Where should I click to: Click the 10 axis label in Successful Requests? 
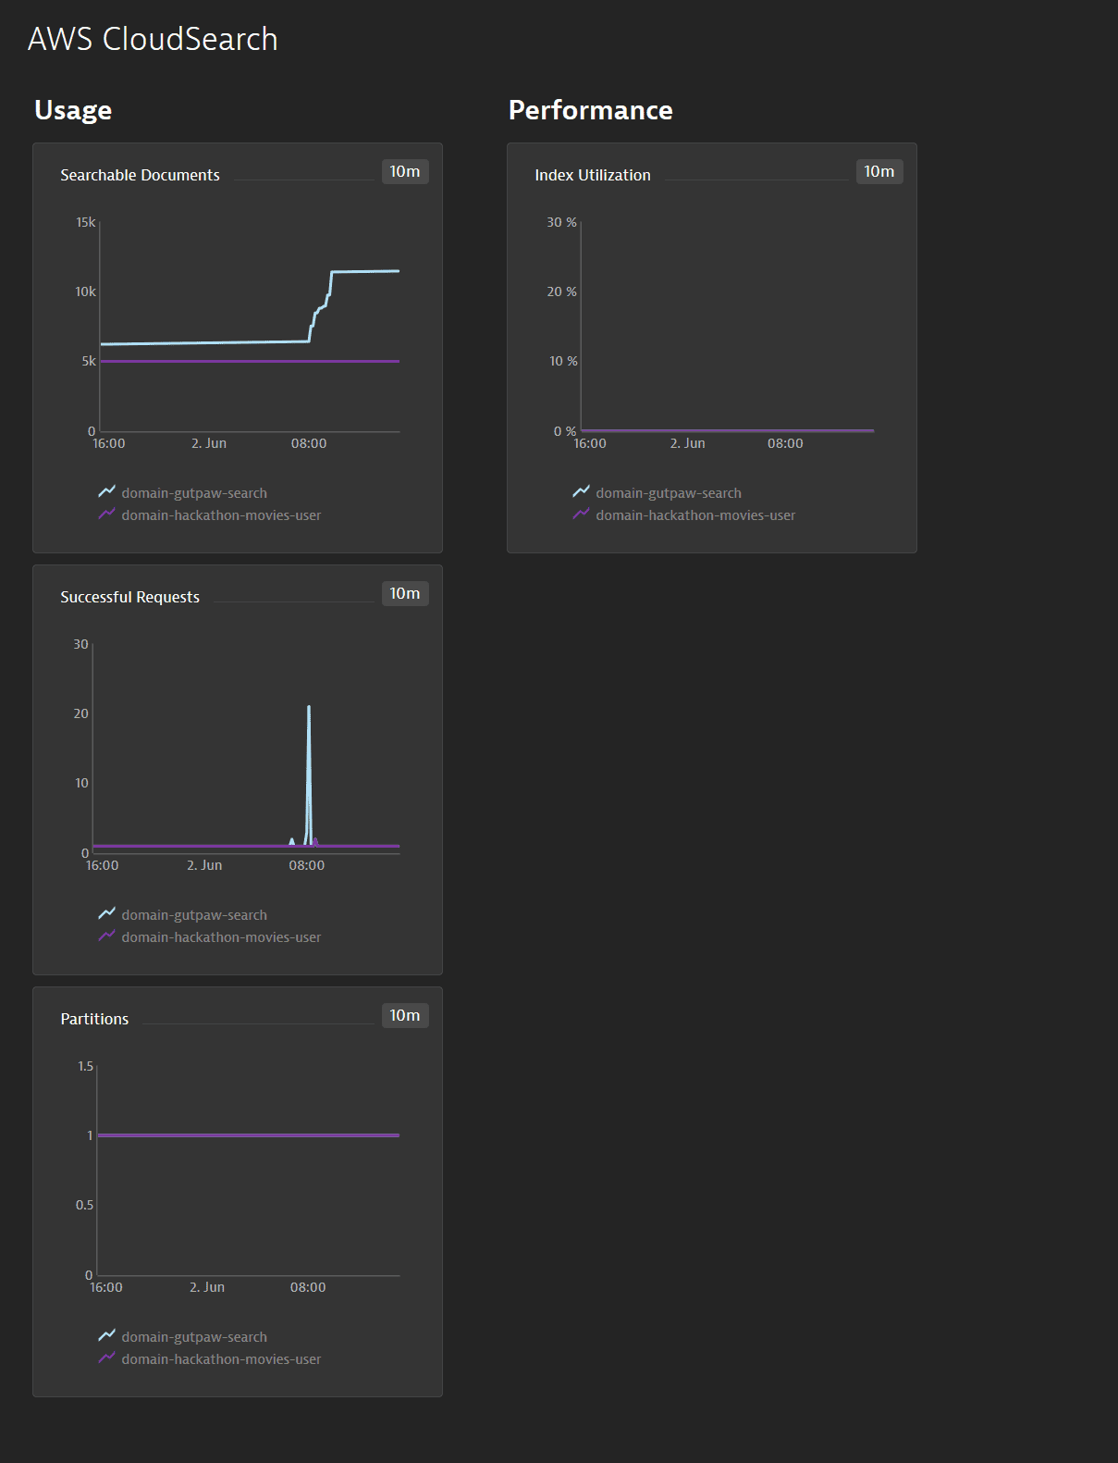coord(82,783)
